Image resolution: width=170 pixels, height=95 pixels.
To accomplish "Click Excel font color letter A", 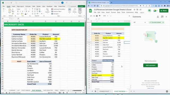I will (x=25, y=14).
